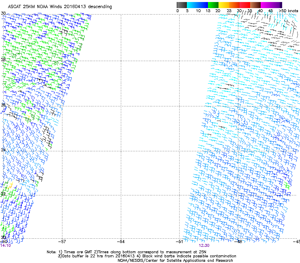Click the '-54' longitude axis label
Image resolution: width=300 pixels, height=263 pixels.
[121, 242]
